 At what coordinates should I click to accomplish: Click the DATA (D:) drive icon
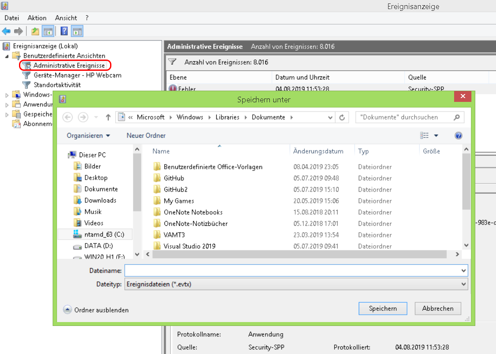(78, 247)
